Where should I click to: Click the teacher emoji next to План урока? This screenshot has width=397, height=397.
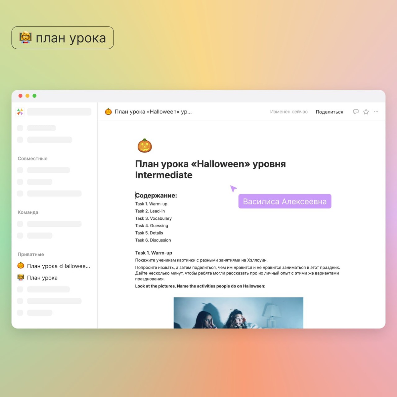21,277
